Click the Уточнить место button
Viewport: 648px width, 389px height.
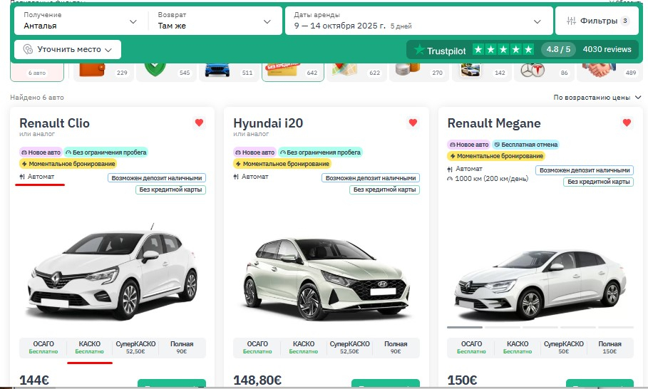pos(68,50)
